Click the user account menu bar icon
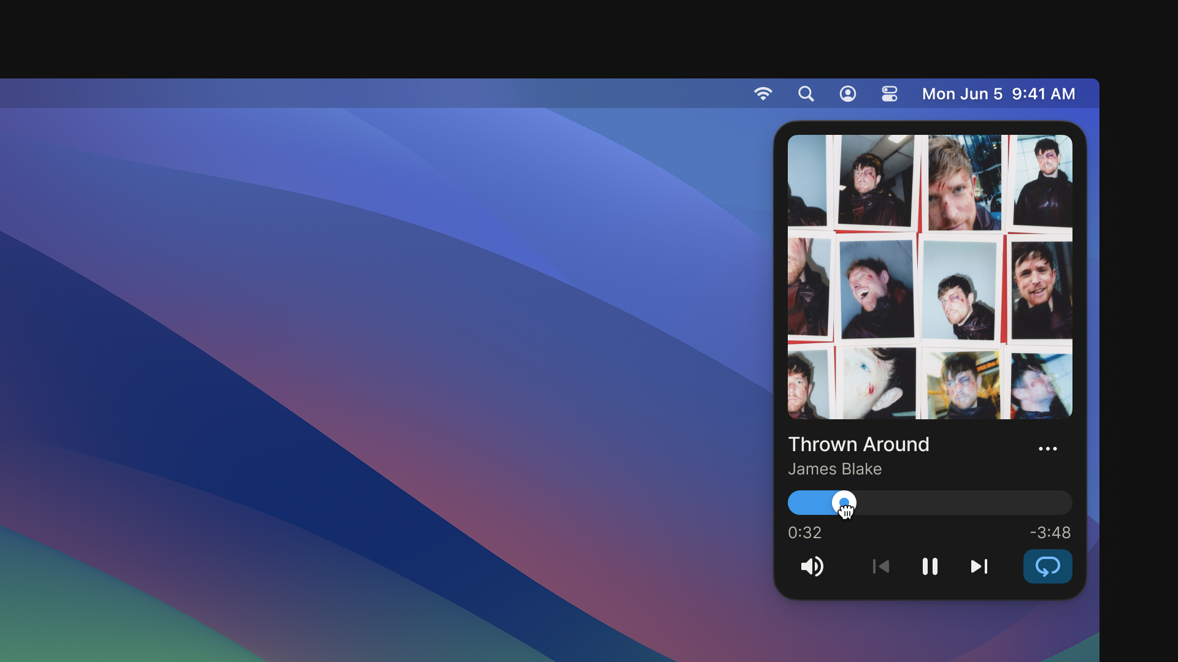 pos(847,94)
